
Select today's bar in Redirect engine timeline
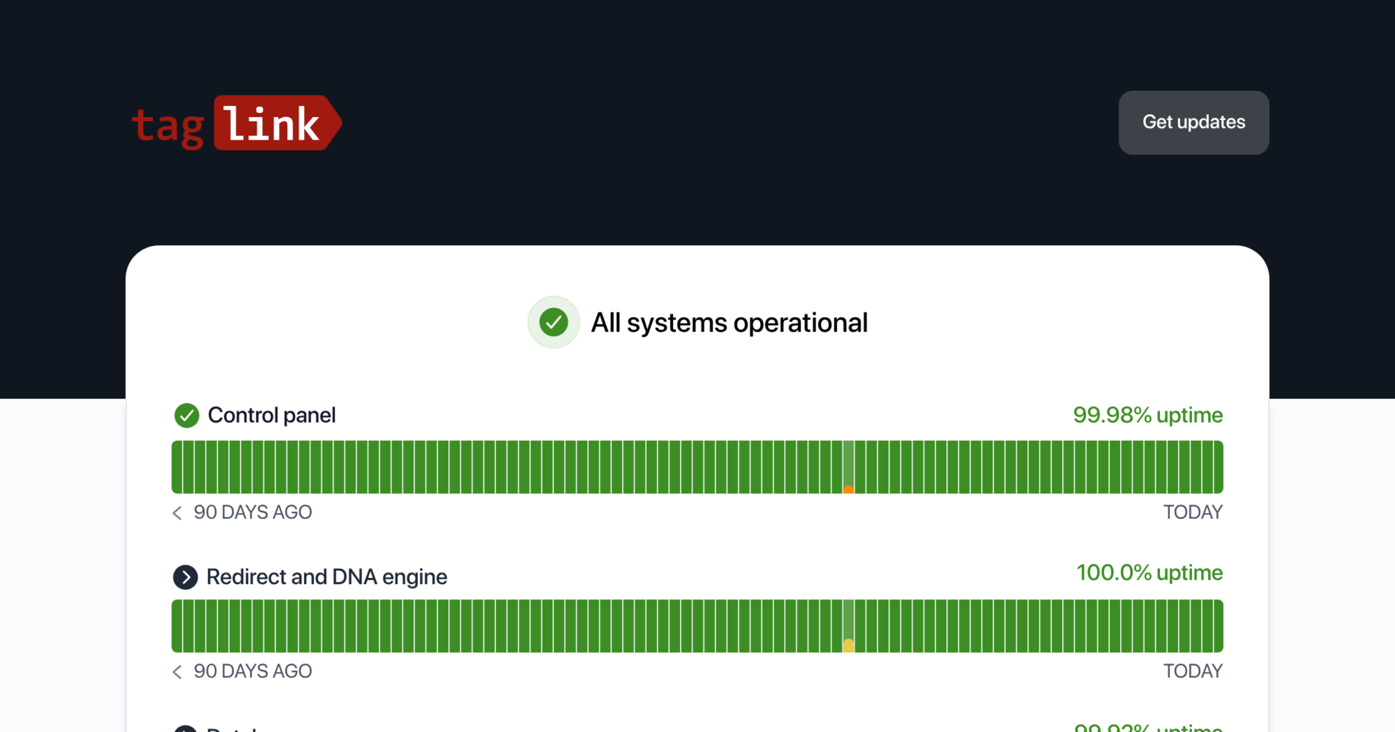[1218, 626]
